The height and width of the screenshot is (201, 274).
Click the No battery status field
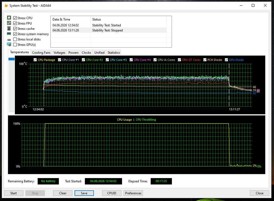[x=48, y=181]
